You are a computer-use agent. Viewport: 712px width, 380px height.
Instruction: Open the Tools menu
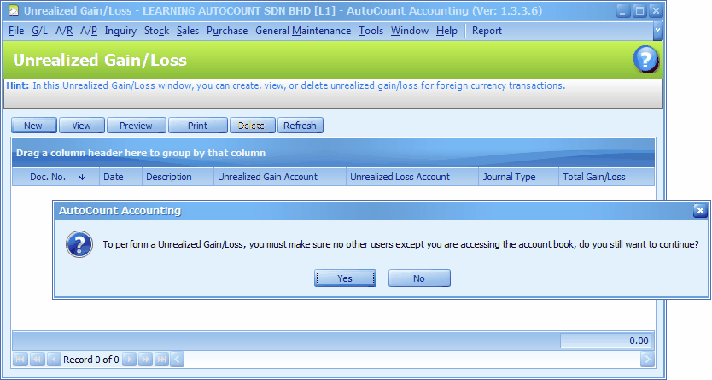click(x=371, y=31)
